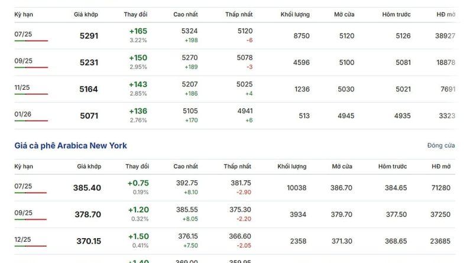Click the Arabica New York heading
473x263 pixels.
[x=70, y=145]
